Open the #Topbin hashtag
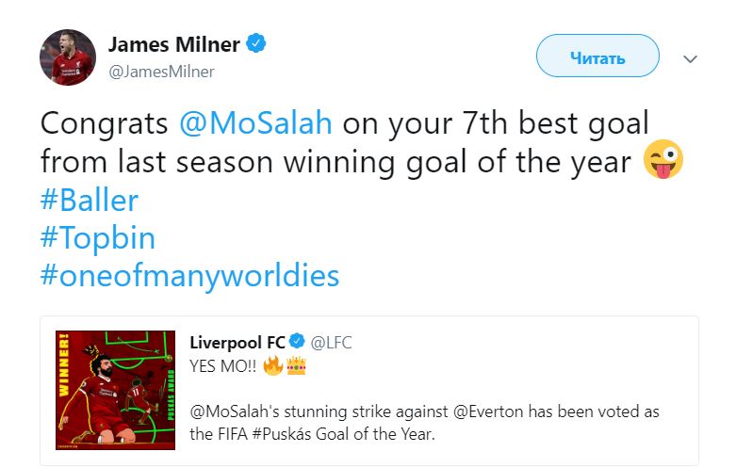This screenshot has height=468, width=736. 98,237
